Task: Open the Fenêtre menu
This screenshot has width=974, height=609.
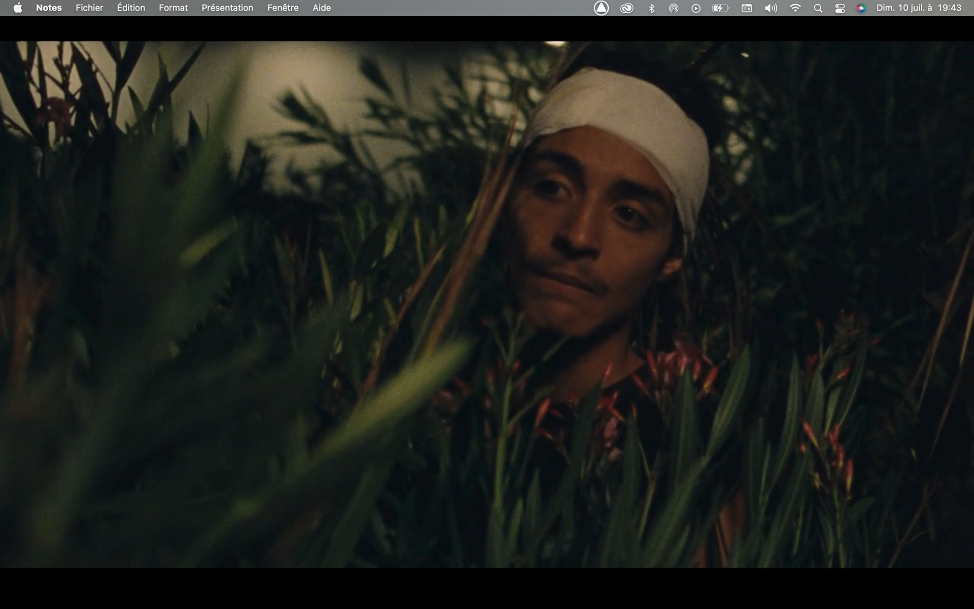Action: click(x=283, y=8)
